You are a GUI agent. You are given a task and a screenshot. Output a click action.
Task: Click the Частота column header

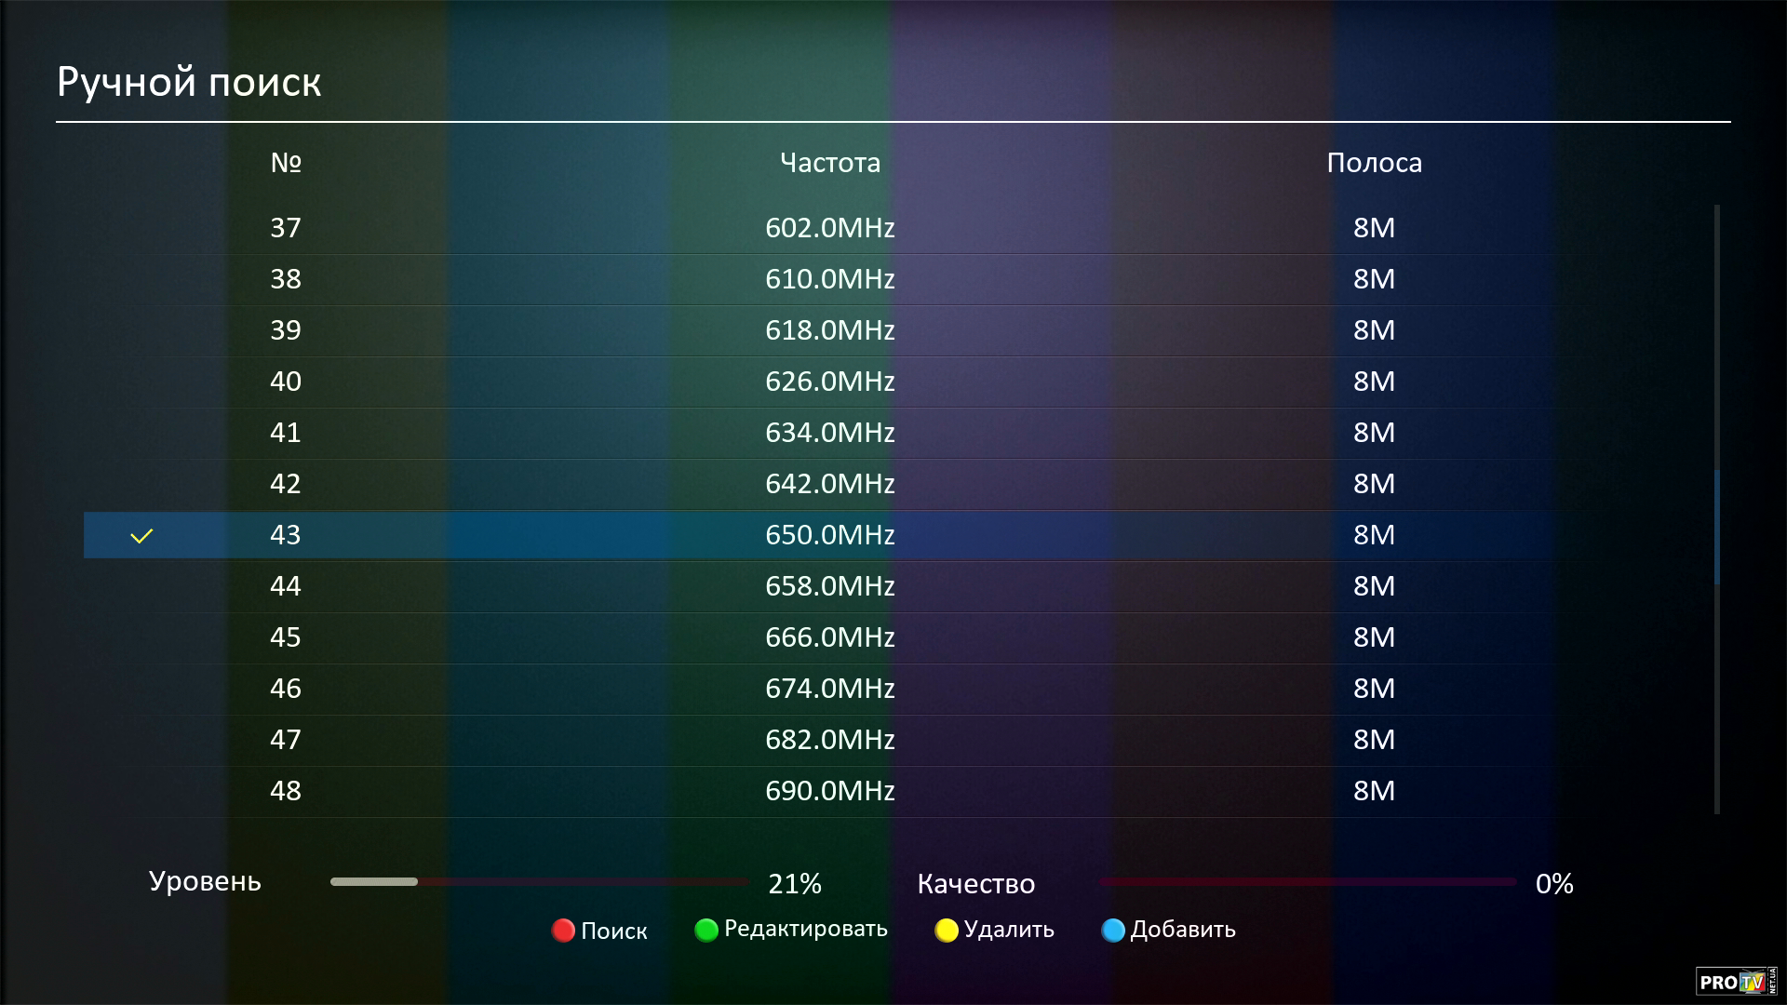pos(829,163)
